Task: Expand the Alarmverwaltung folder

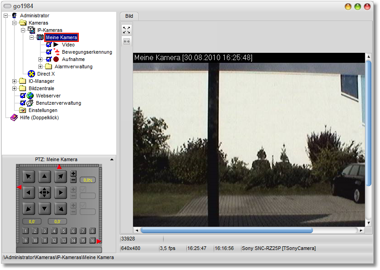Action: coord(40,66)
